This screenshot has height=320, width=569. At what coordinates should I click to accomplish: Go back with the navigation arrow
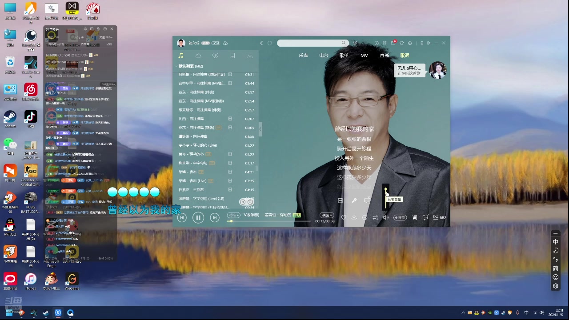tap(261, 43)
